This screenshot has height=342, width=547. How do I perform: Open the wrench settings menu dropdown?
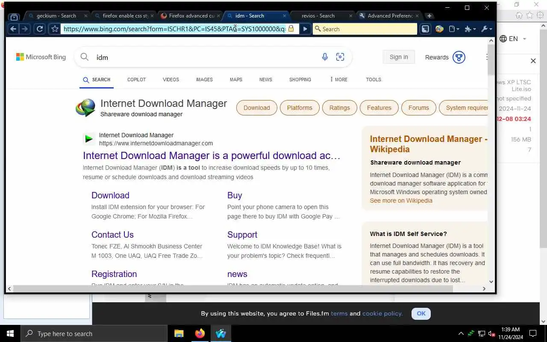tap(486, 29)
